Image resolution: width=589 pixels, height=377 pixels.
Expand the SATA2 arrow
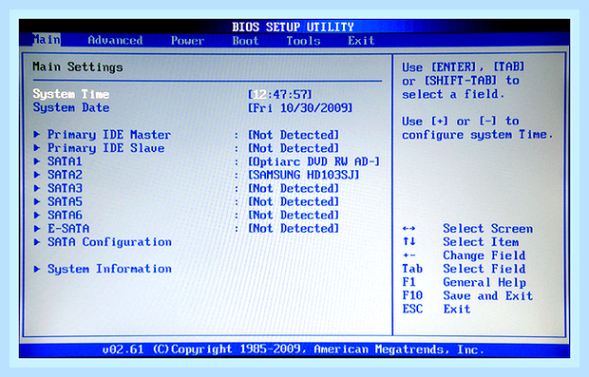37,175
